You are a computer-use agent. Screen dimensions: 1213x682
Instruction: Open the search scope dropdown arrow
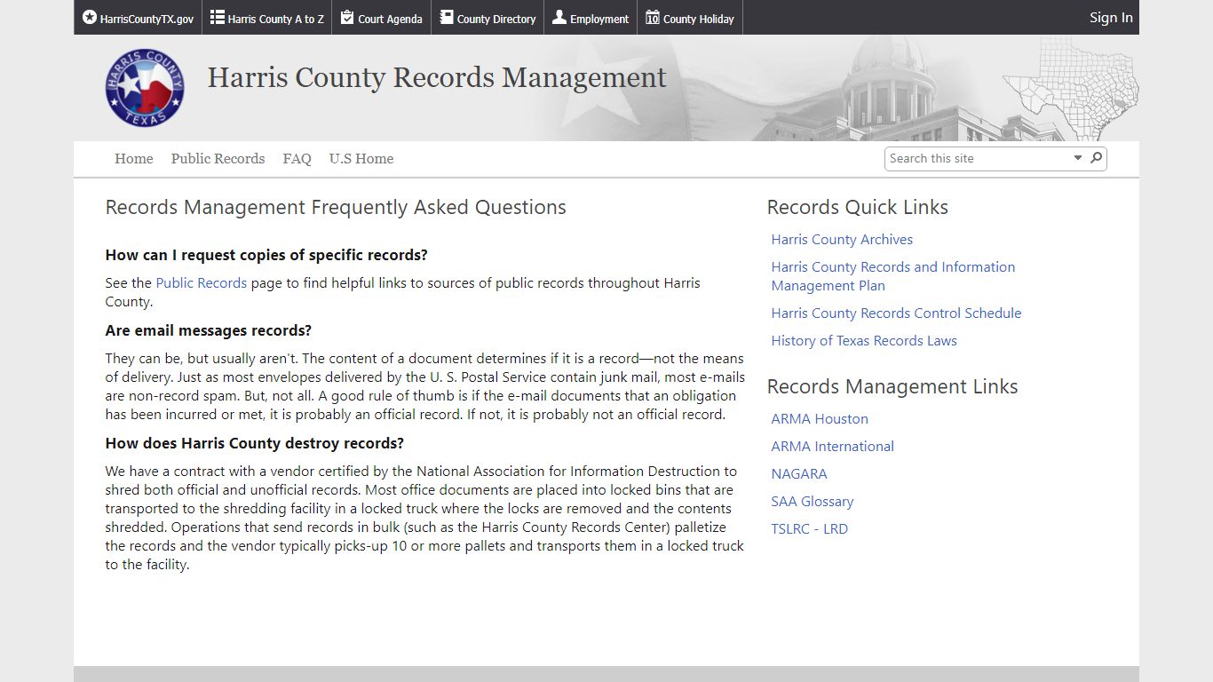coord(1078,158)
